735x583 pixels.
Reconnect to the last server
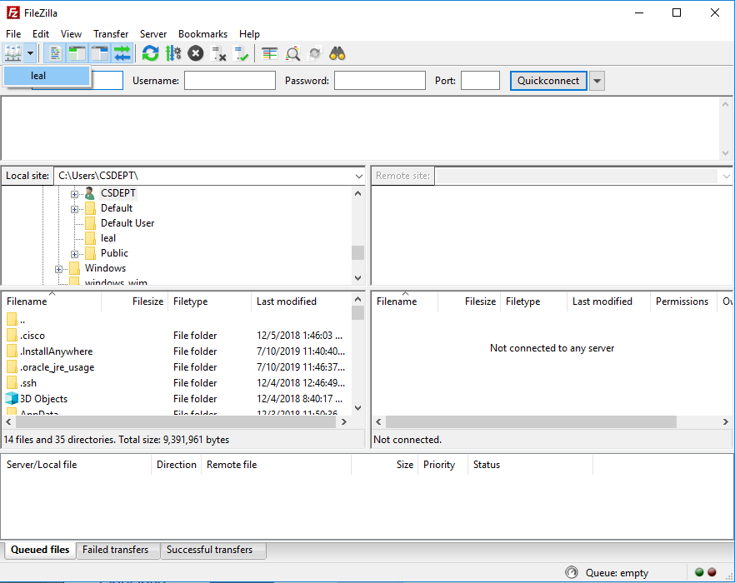pyautogui.click(x=241, y=53)
